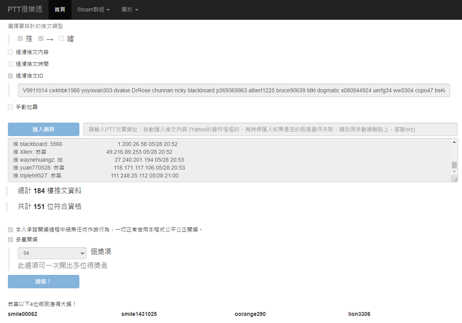This screenshot has width=462, height=323.
Task: Toggle the no-cheating promise checkbox
Action: (x=11, y=230)
